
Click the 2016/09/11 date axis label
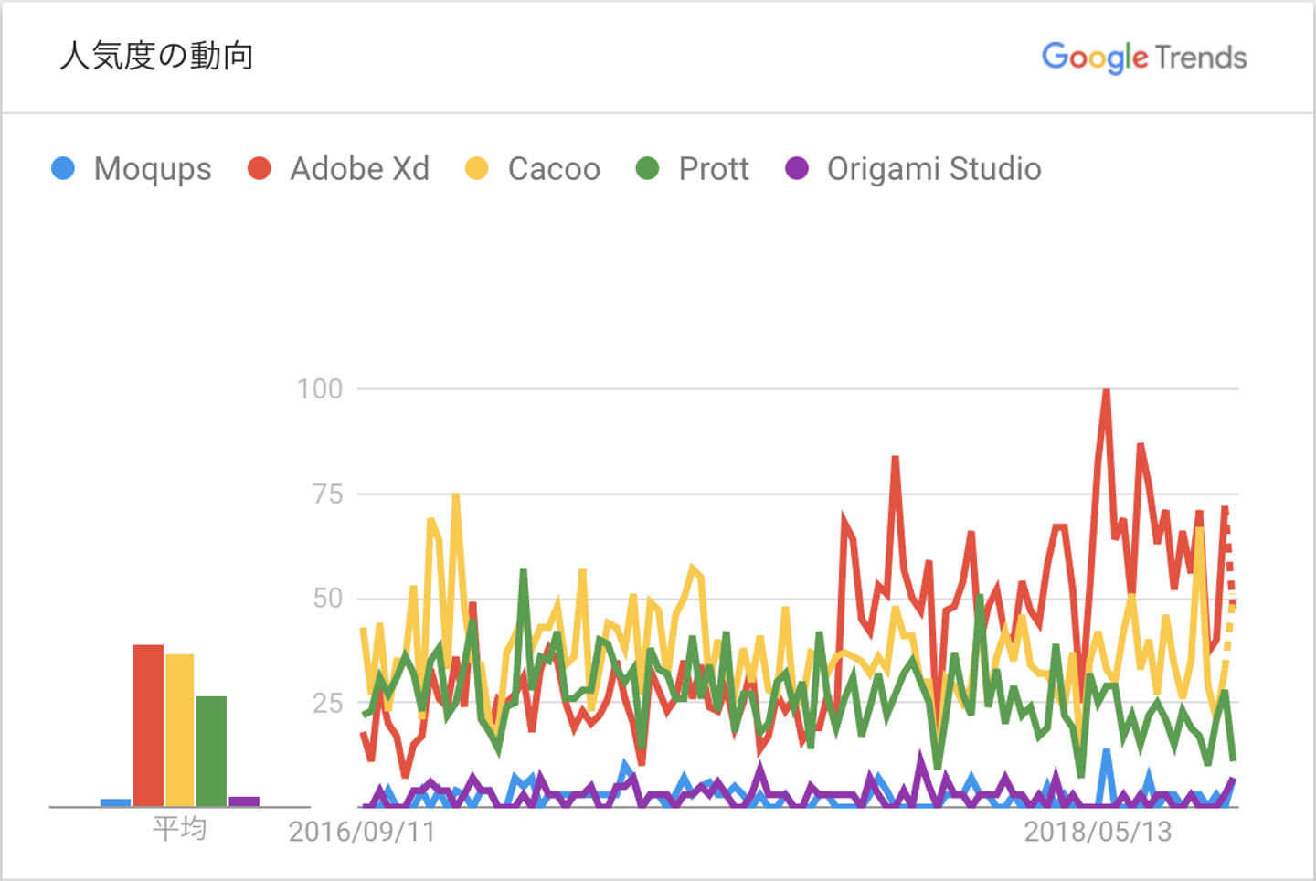pyautogui.click(x=362, y=832)
